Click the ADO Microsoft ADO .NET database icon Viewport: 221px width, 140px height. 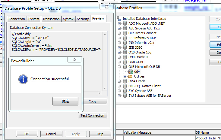[125, 23]
